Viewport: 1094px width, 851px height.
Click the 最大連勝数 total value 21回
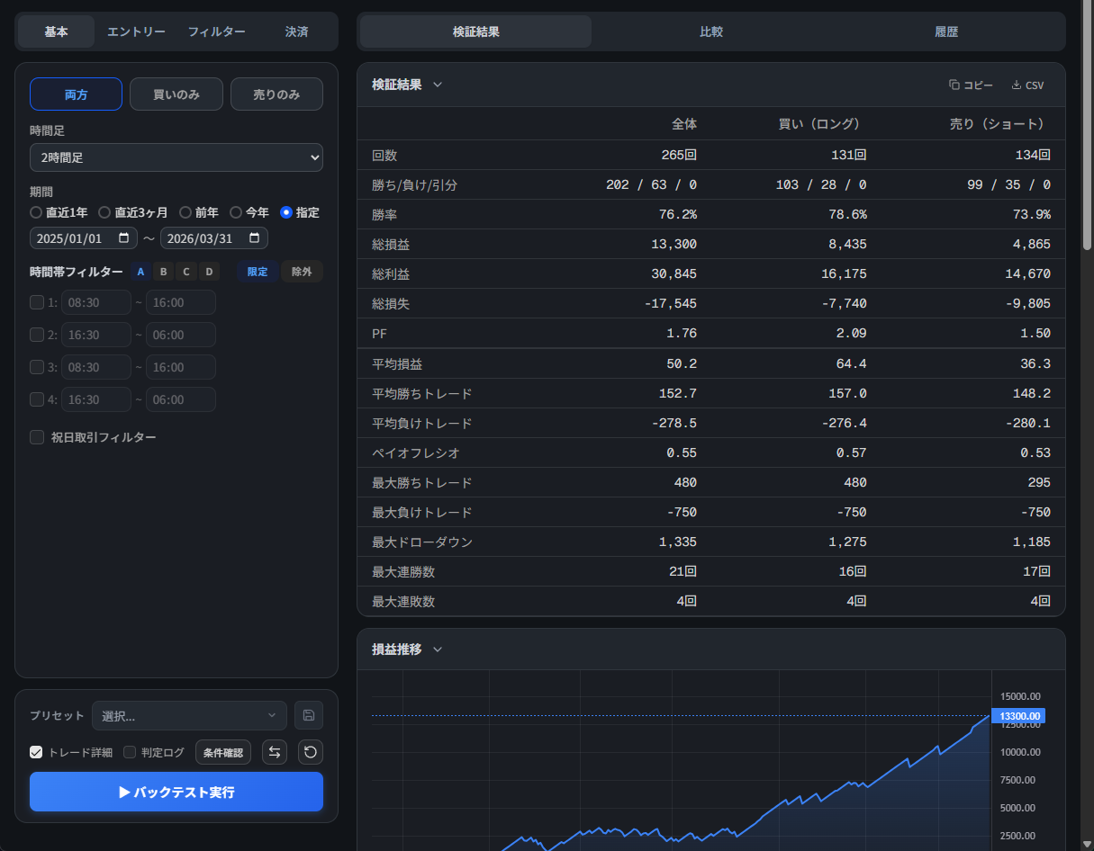point(683,571)
